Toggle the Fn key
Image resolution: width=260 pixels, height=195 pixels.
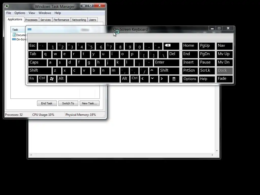32,79
